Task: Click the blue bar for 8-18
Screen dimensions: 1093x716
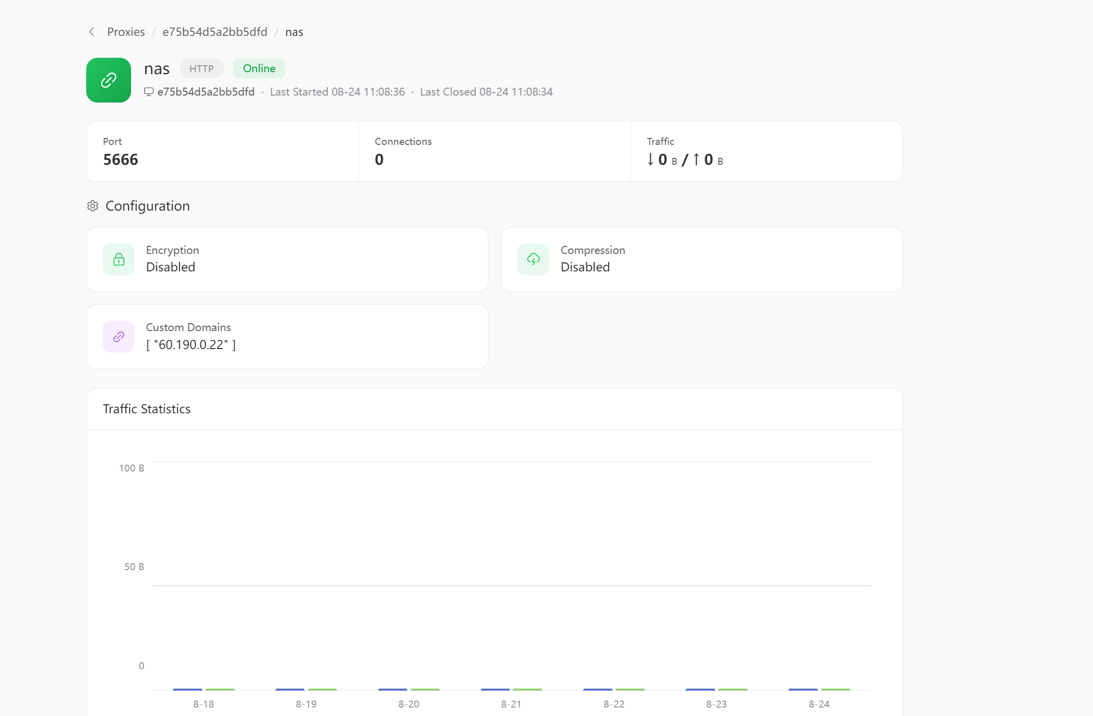Action: 187,690
